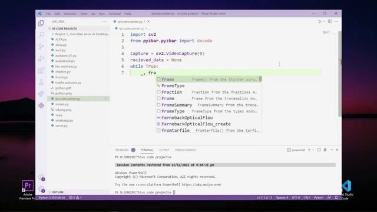377x212 pixels.
Task: Open python.png in the Explorer
Action: click(64, 93)
